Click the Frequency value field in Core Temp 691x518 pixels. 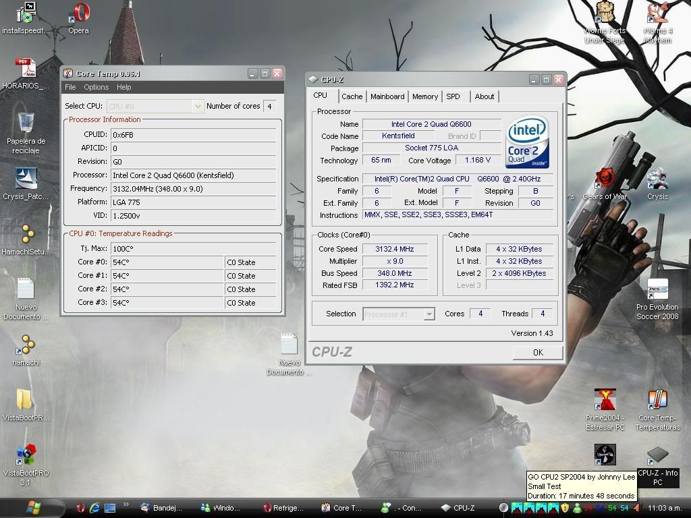pyautogui.click(x=194, y=189)
